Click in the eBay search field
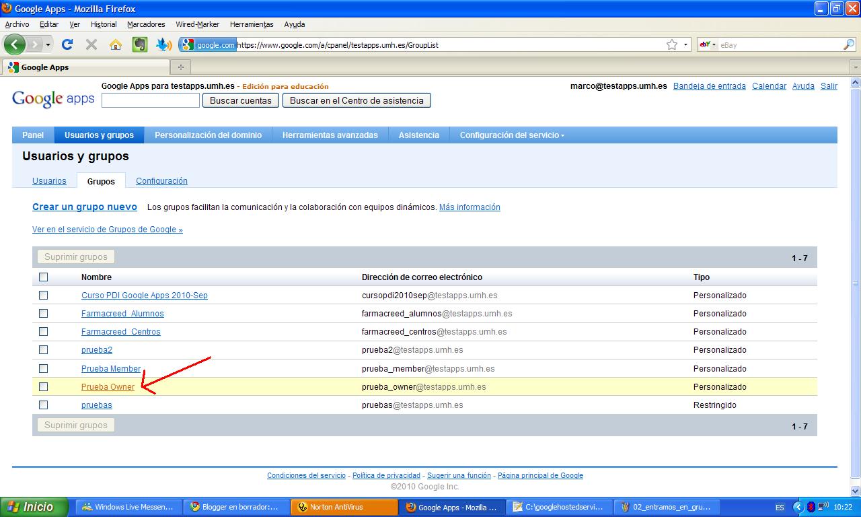The width and height of the screenshot is (861, 517). click(x=780, y=45)
